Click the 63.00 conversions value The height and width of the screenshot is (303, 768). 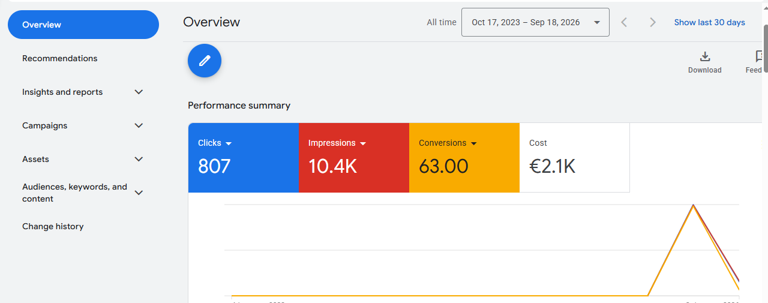443,166
